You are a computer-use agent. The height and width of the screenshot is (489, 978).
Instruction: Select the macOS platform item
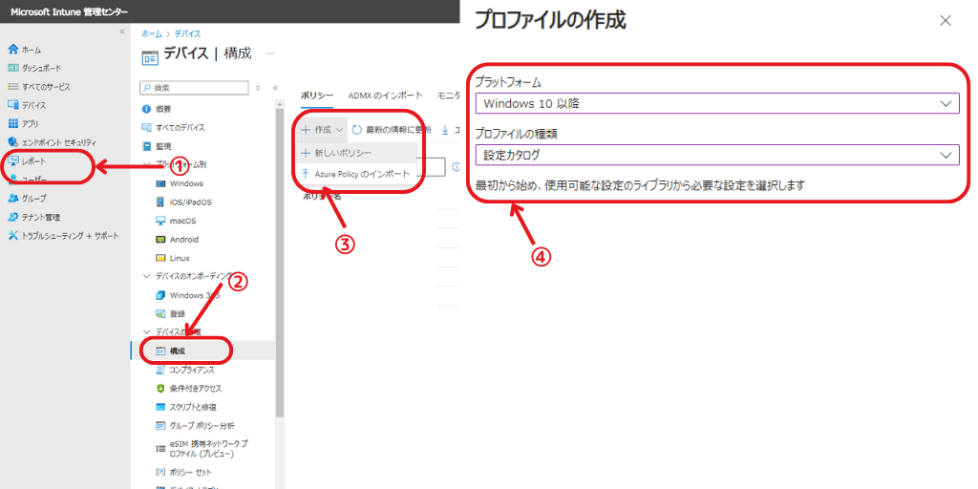click(176, 221)
